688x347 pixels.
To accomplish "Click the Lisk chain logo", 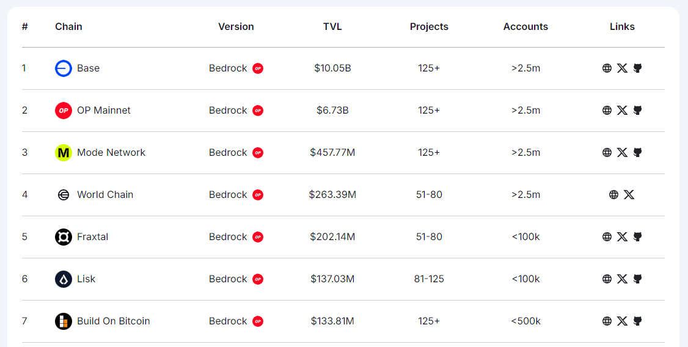I will point(63,279).
